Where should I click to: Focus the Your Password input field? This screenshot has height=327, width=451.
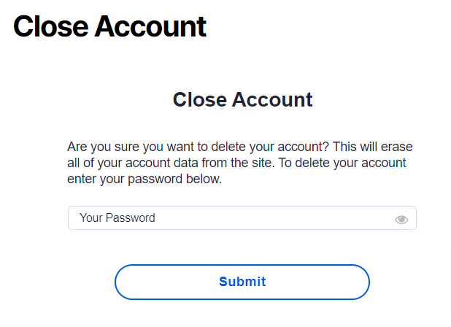click(242, 218)
